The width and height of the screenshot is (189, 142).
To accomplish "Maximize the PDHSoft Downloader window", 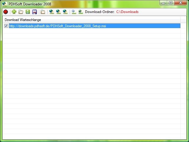I will 171,3.
